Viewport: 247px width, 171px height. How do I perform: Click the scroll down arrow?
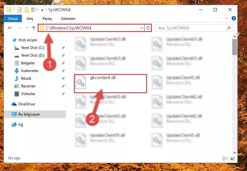click(x=234, y=153)
